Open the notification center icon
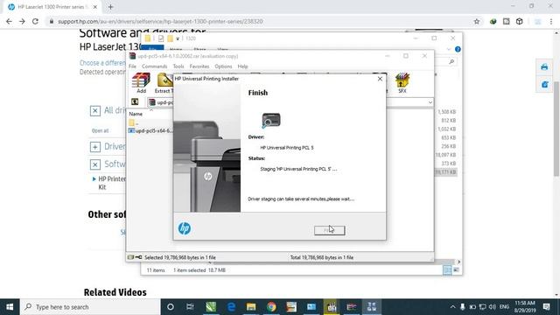This screenshot has width=560, height=315. tap(546, 307)
